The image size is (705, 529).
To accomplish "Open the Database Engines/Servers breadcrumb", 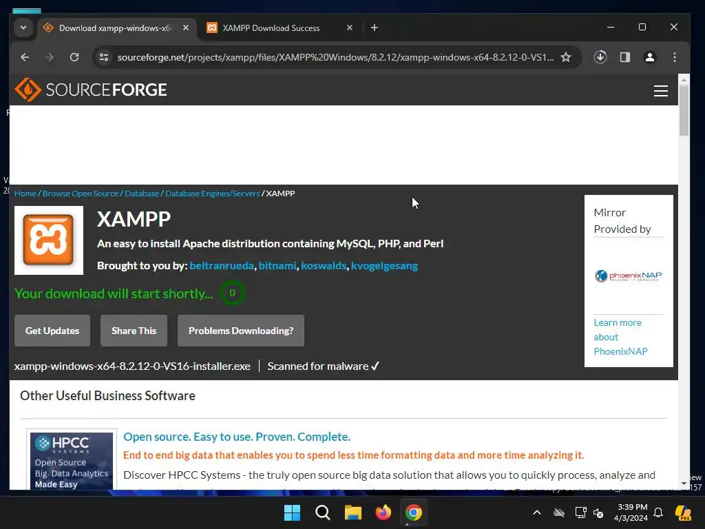I will point(212,194).
